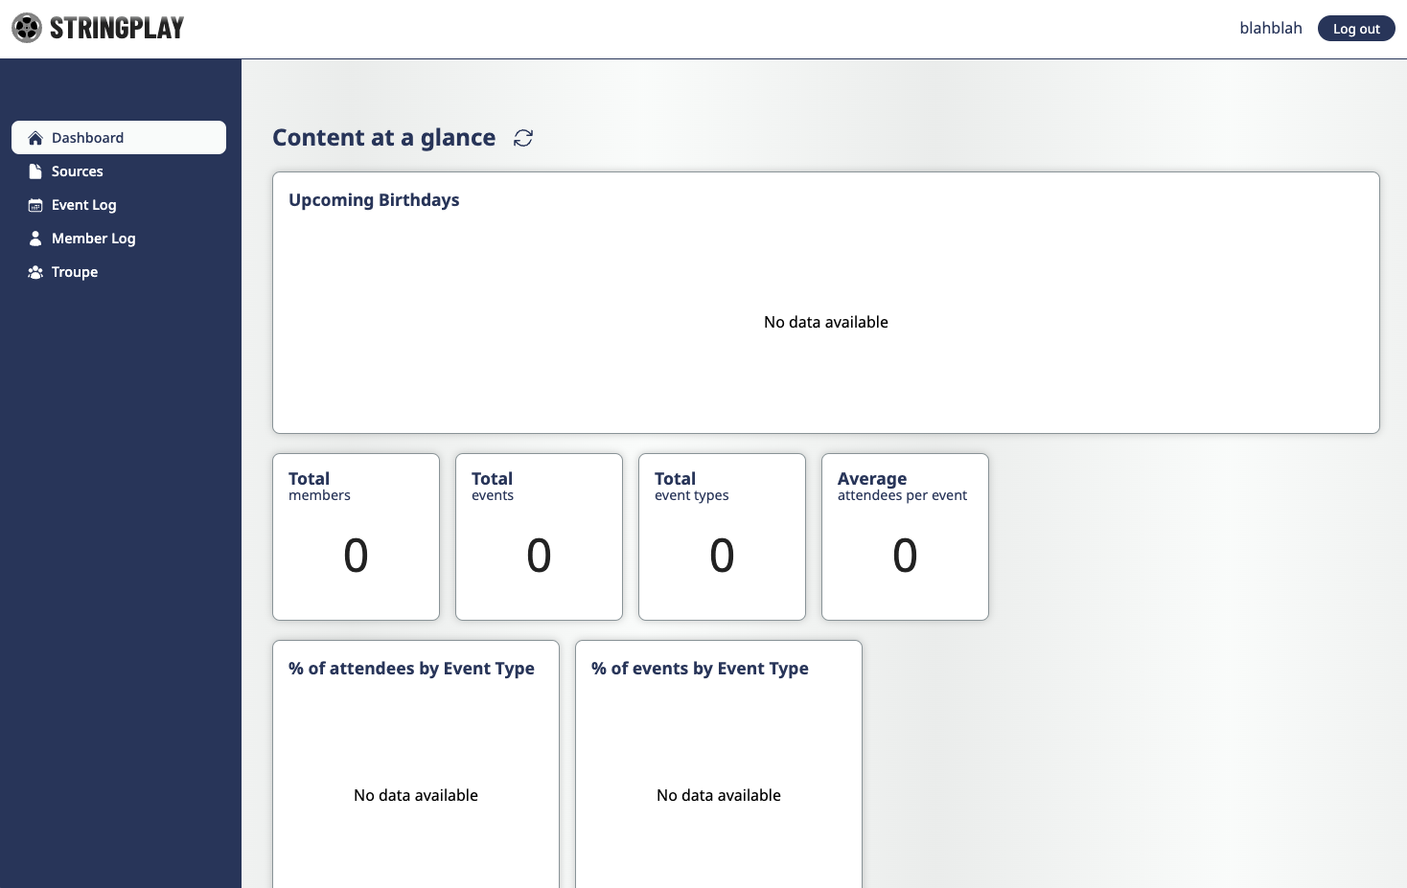
Task: Select Troupe in the sidebar
Action: click(x=75, y=272)
